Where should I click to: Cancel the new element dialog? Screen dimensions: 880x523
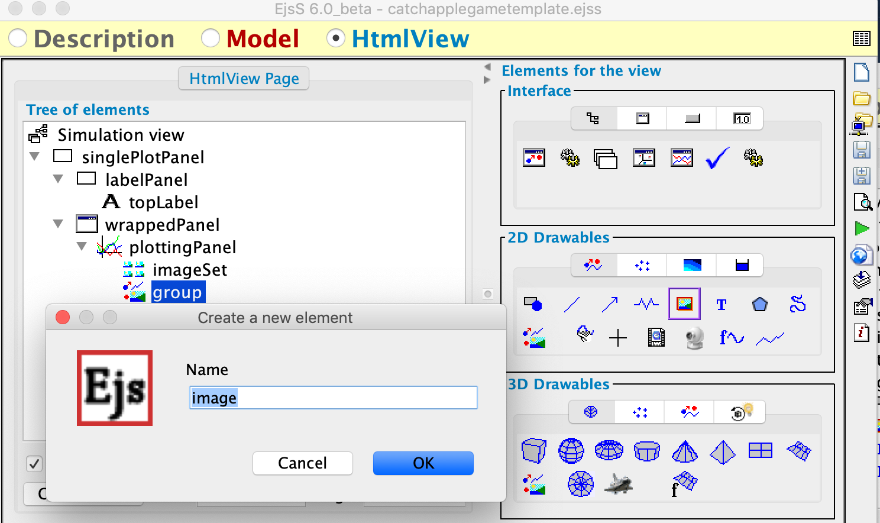coord(302,463)
